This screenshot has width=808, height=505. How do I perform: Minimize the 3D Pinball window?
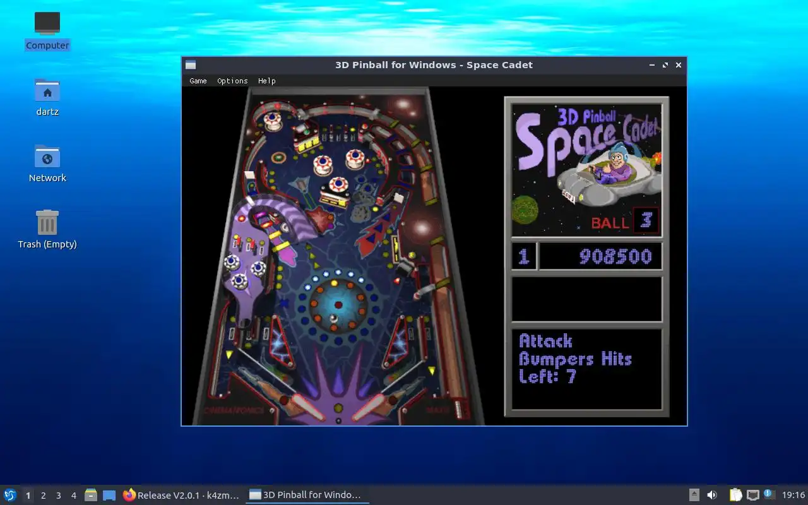click(x=652, y=65)
